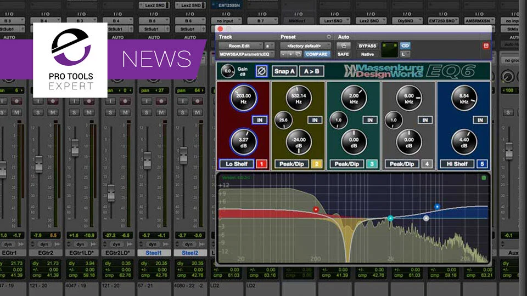Toggle IN for the 6.00 kHz band
Screen dimensions: 527x296
(425, 120)
